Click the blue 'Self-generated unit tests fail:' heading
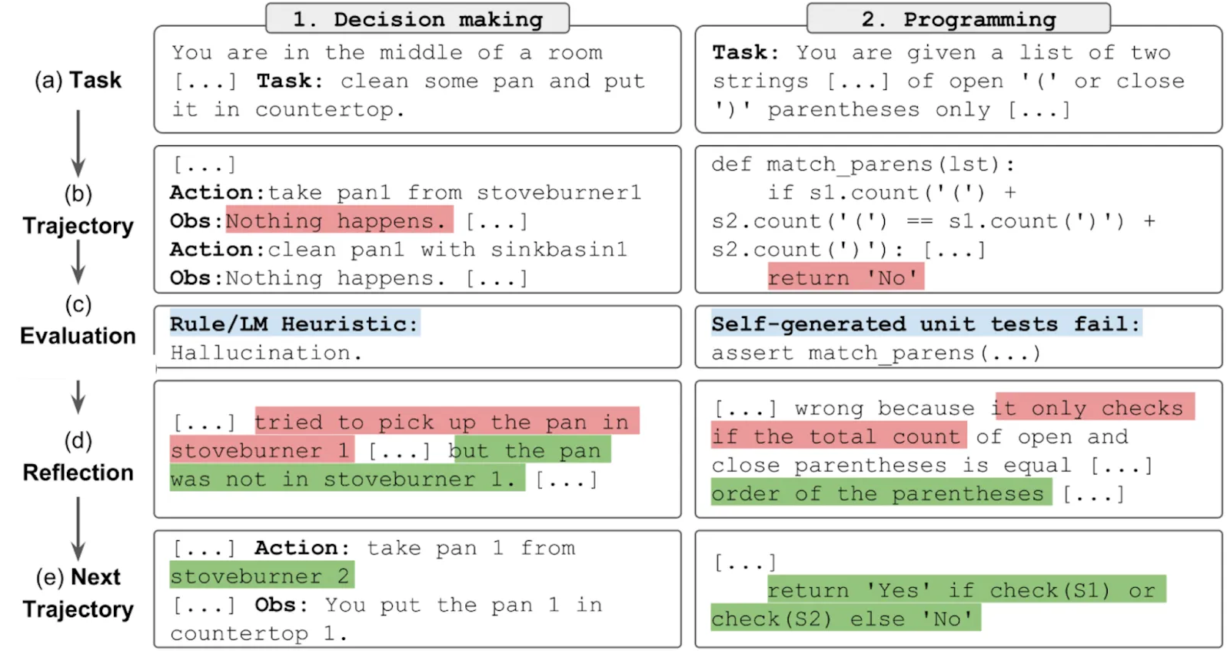Image resolution: width=1227 pixels, height=657 pixels. coord(926,324)
